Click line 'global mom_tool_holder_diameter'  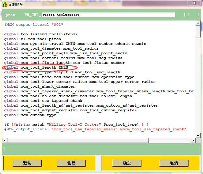coord(68,96)
